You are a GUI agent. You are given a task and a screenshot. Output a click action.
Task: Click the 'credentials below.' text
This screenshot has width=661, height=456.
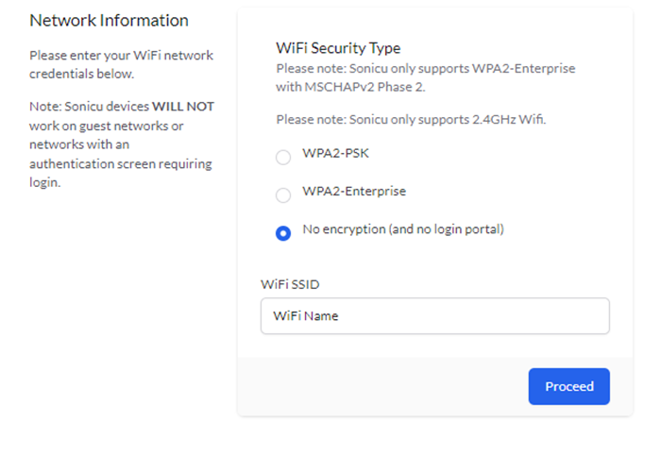point(81,74)
